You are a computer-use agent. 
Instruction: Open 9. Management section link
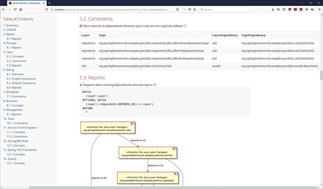click(x=13, y=110)
